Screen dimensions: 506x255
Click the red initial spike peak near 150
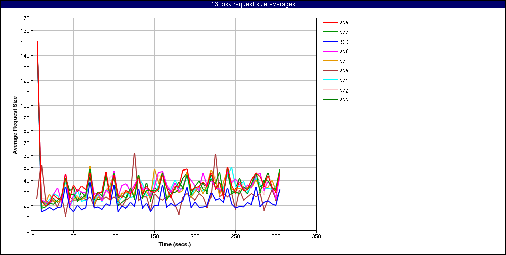point(37,42)
